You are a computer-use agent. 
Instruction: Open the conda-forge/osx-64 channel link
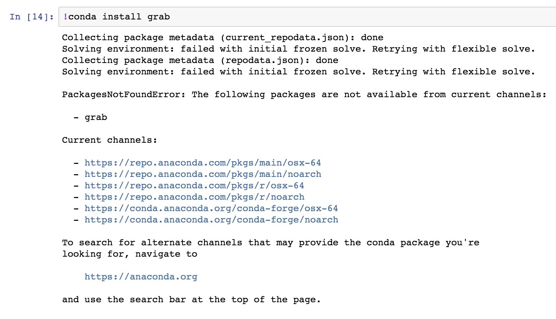[211, 208]
